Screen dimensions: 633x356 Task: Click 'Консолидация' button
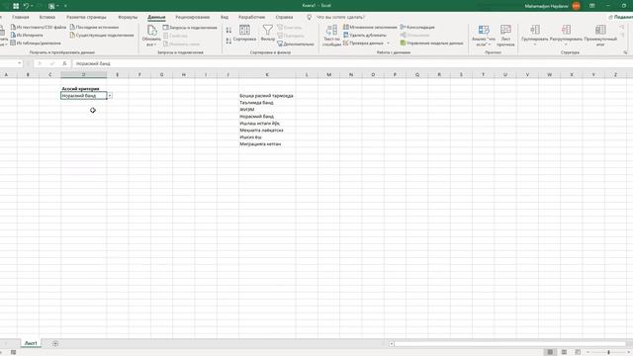point(417,27)
